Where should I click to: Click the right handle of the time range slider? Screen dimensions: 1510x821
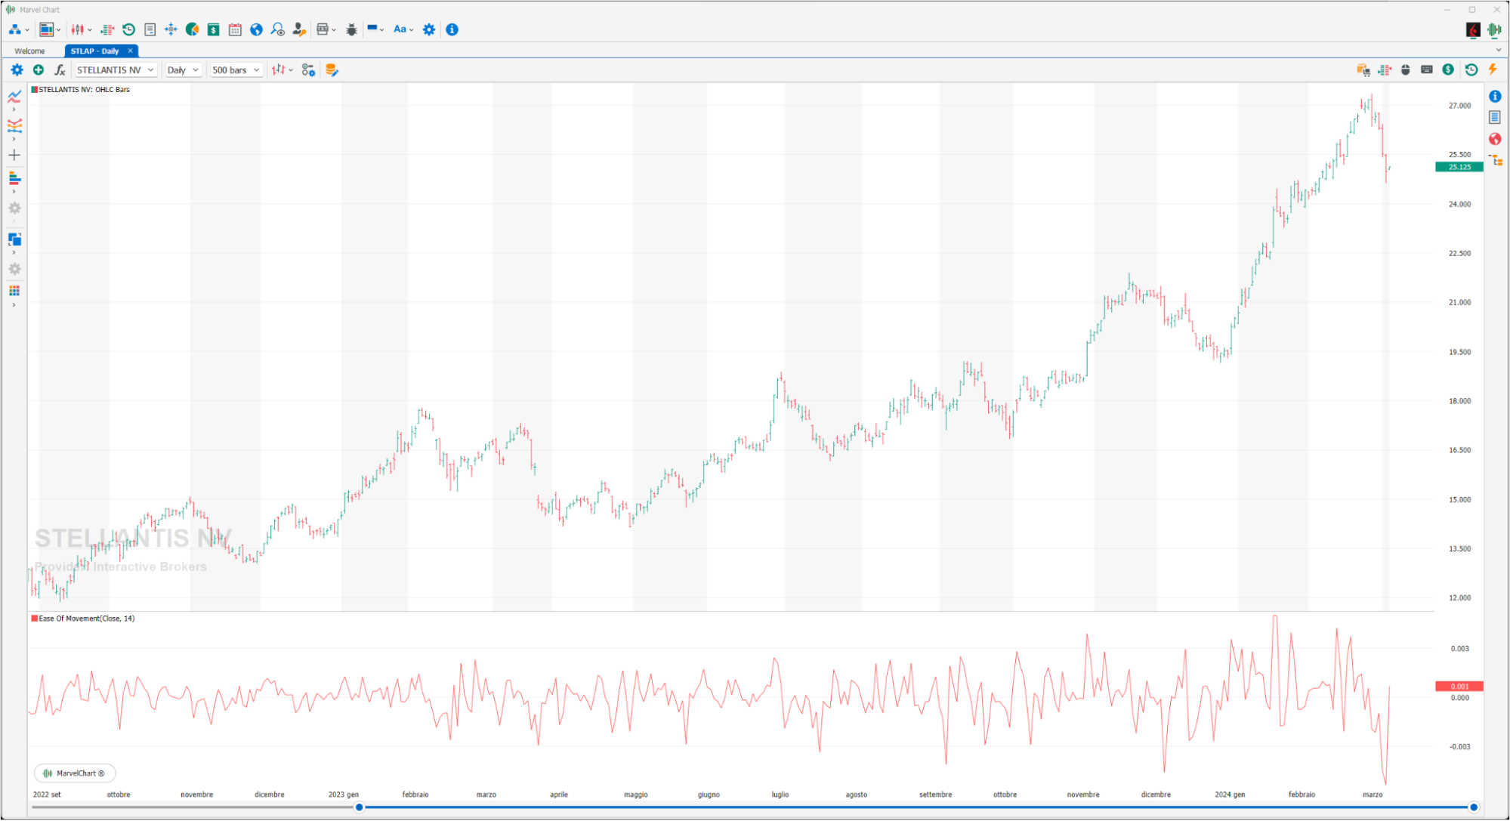(x=1473, y=807)
